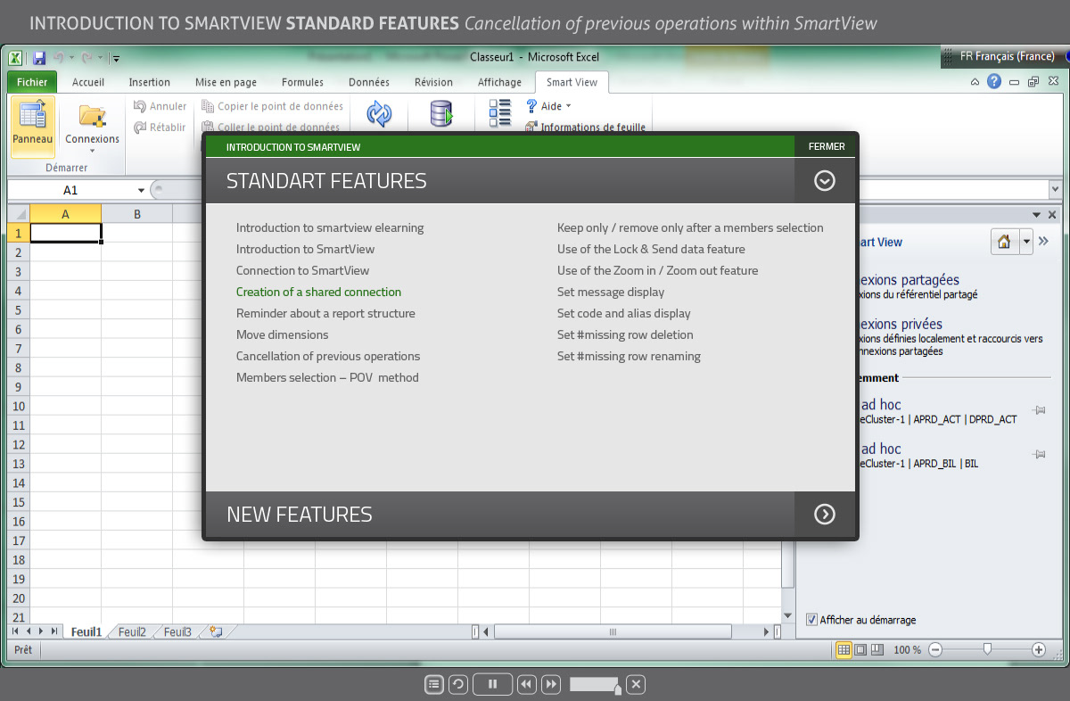Click the Excel application icon
1070x701 pixels.
coord(15,58)
